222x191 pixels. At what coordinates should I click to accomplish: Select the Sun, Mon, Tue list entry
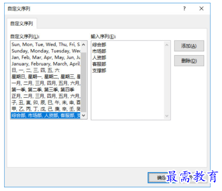[46, 45]
